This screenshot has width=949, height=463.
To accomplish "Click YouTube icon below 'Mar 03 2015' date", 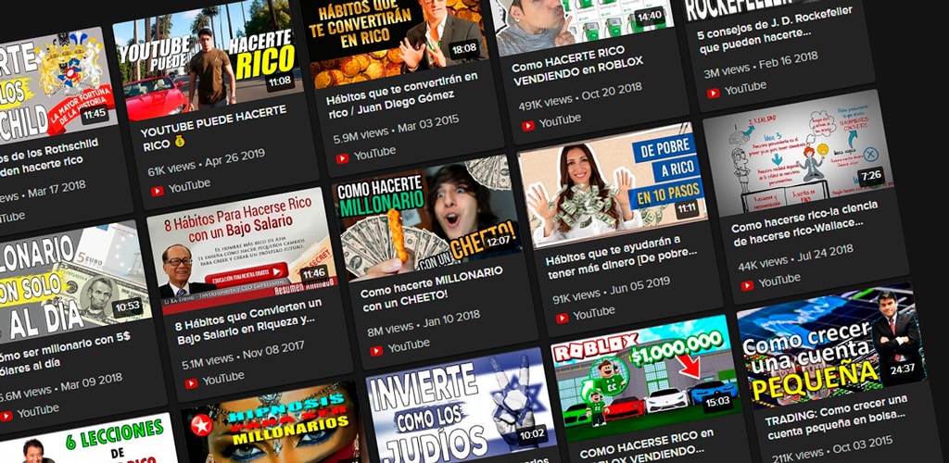I will (343, 158).
